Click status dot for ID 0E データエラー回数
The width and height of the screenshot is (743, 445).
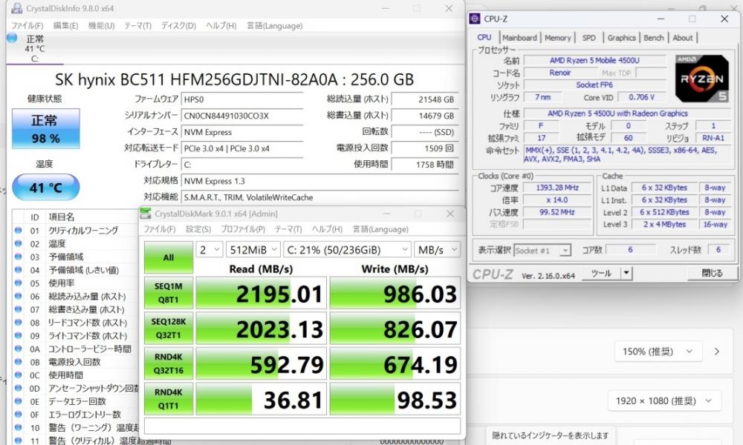coord(18,401)
